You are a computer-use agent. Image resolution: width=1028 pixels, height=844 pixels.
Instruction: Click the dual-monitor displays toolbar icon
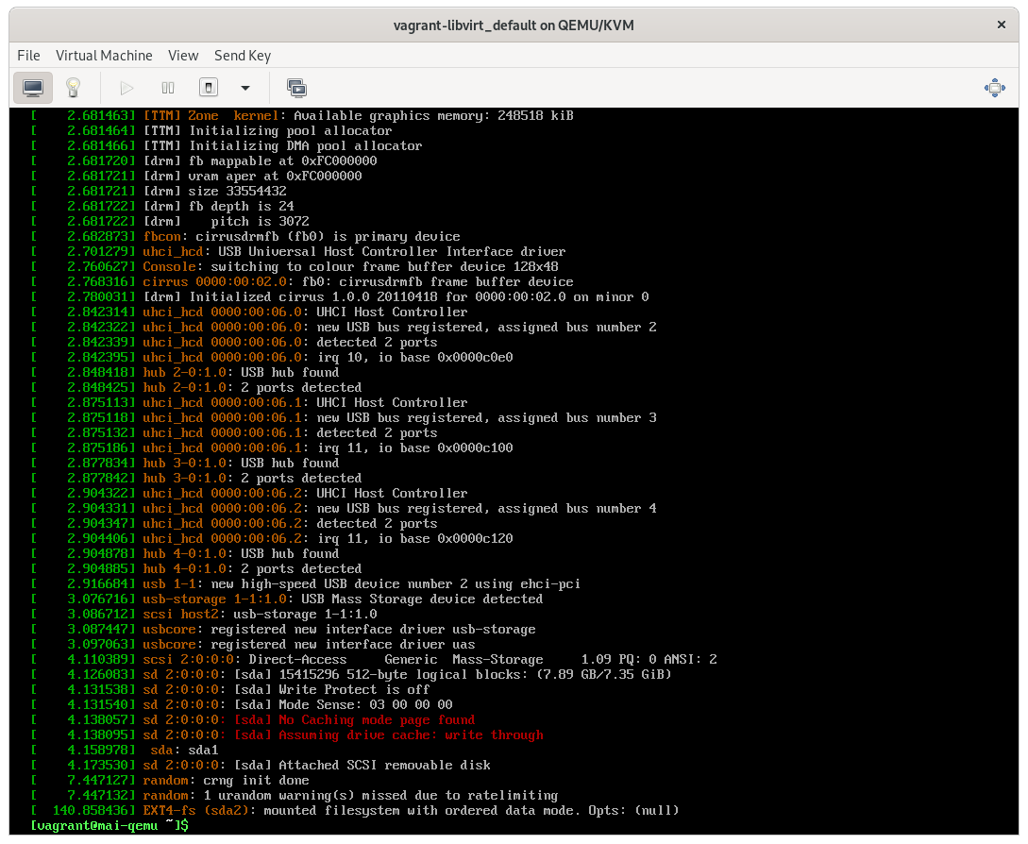click(296, 87)
